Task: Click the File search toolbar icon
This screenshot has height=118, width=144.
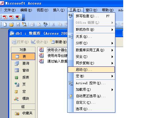Action: [x=24, y=25]
